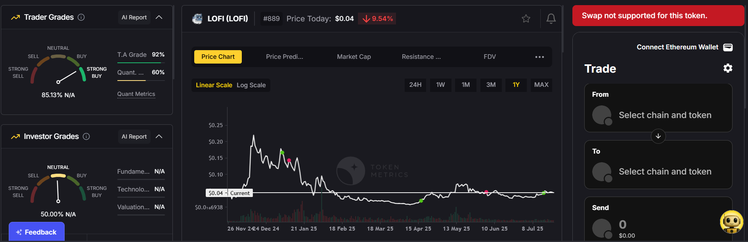Click the From token placeholder circle
This screenshot has width=748, height=242.
click(602, 115)
